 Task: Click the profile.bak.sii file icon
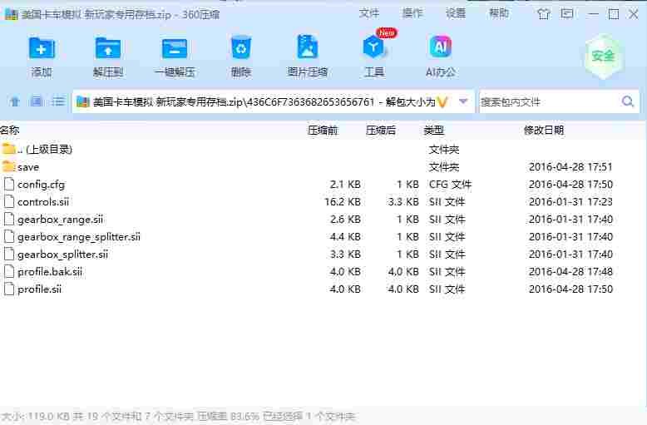pyautogui.click(x=8, y=271)
